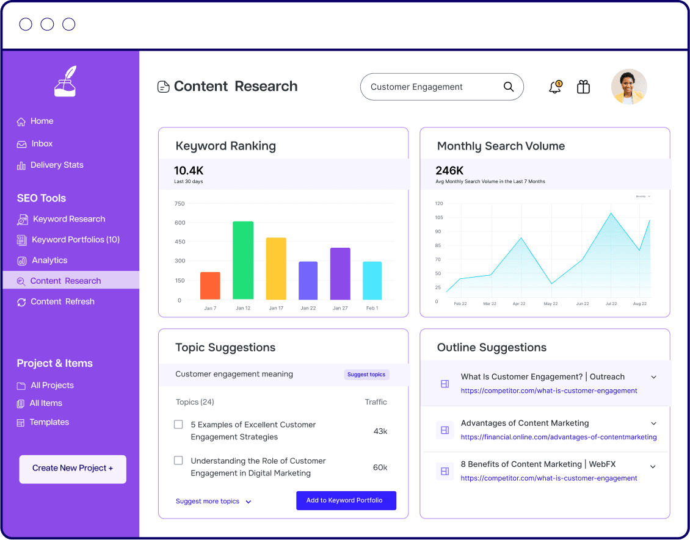This screenshot has width=690, height=540.
Task: Expand the 8 Benefits of Content Marketing outline
Action: tap(653, 467)
